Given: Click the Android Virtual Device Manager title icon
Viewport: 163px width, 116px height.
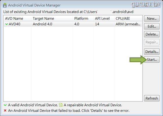Looking at the screenshot, I should (5, 5).
